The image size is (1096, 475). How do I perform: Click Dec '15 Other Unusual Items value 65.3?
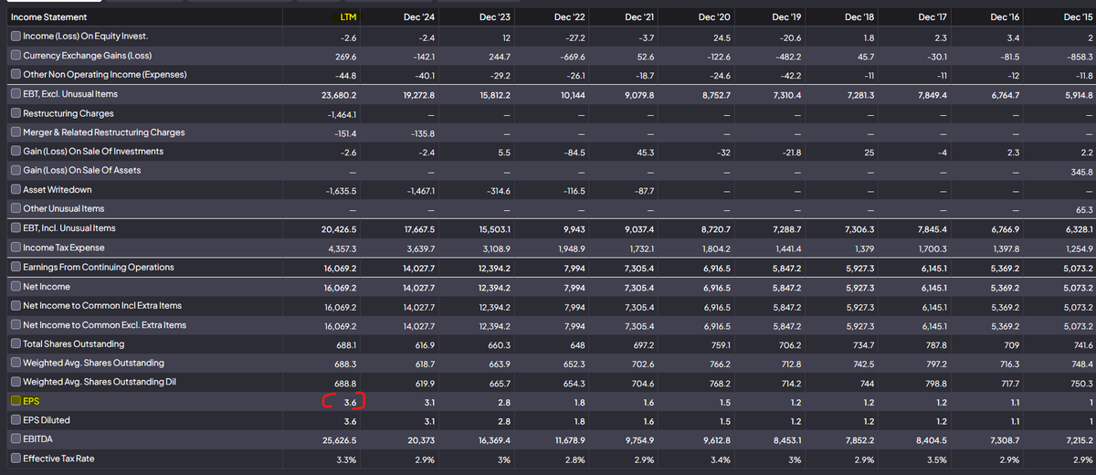pos(1084,209)
